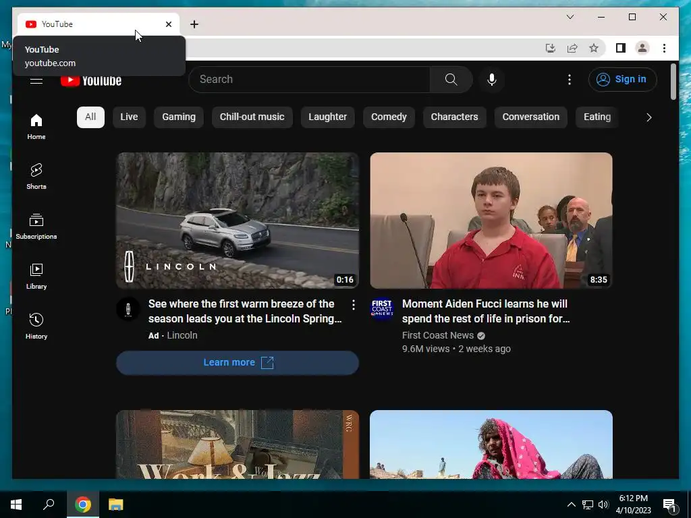Open Library in the sidebar
The width and height of the screenshot is (691, 518).
click(x=36, y=277)
